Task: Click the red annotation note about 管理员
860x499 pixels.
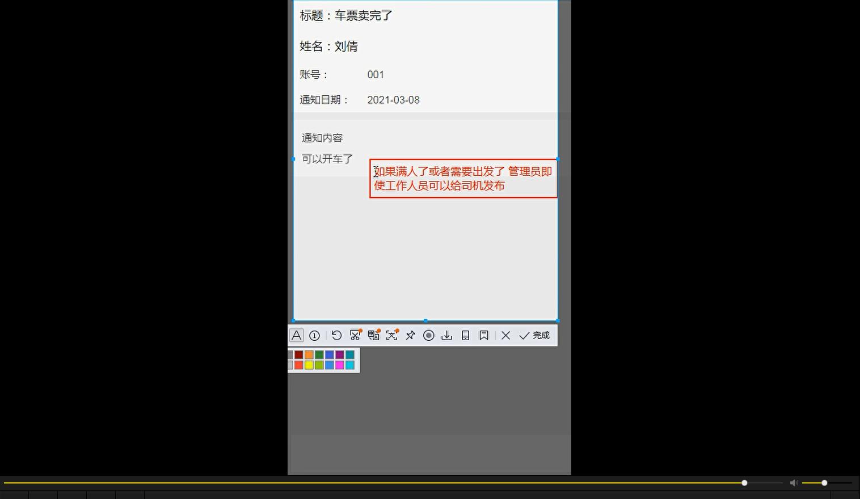Action: [463, 178]
